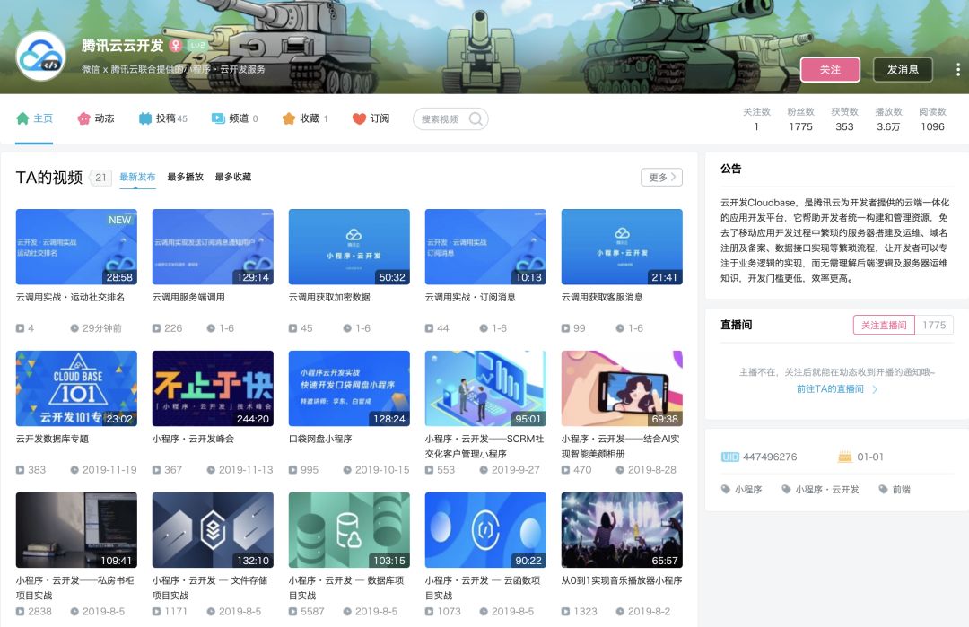
Task: Open the 95:01 SCRM video thumbnail
Action: [x=485, y=388]
